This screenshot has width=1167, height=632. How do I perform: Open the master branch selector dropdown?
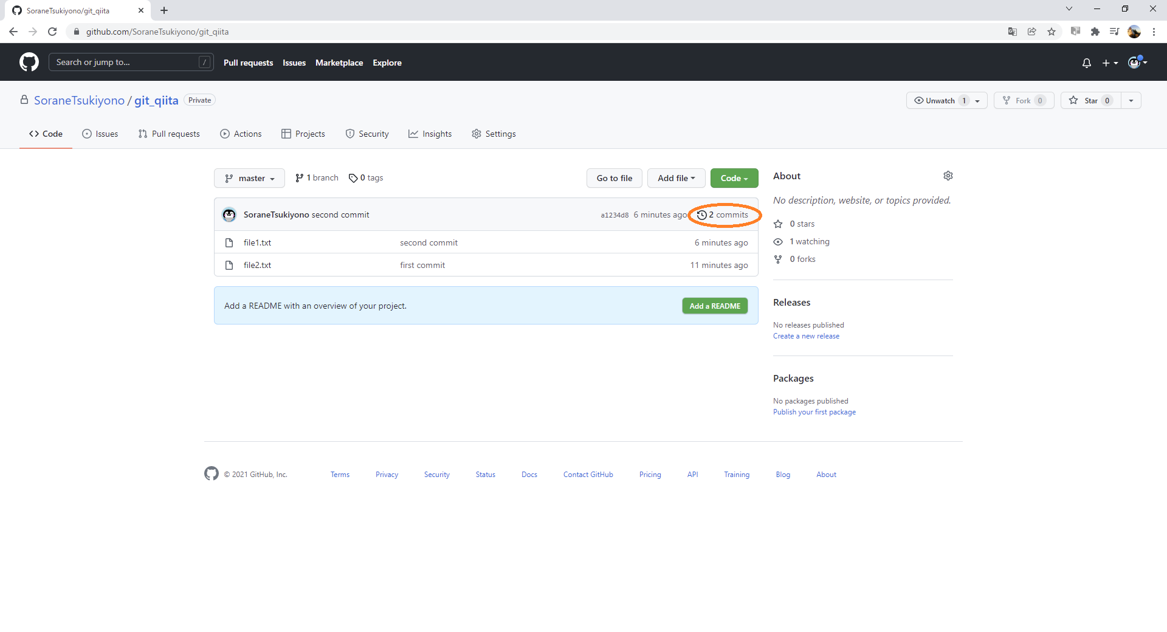click(x=249, y=177)
